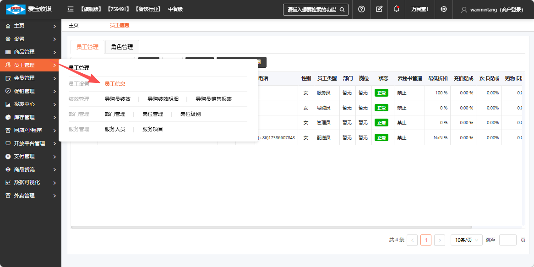Click the 爱宝收银 logo icon
The height and width of the screenshot is (267, 534).
pos(16,9)
